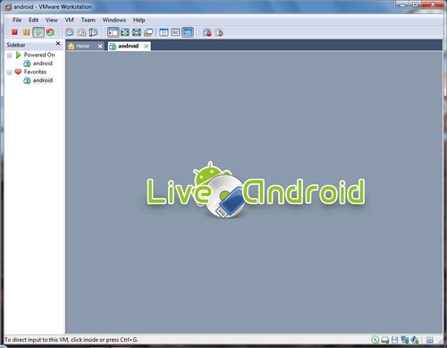Open the Snapshot Manager icon

93,32
